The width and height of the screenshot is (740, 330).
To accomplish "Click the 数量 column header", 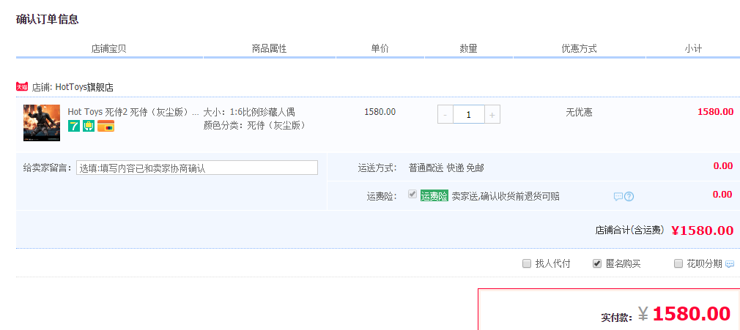I will pos(469,48).
